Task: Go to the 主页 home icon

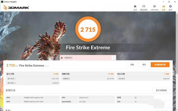Action: pyautogui.click(x=135, y=6)
